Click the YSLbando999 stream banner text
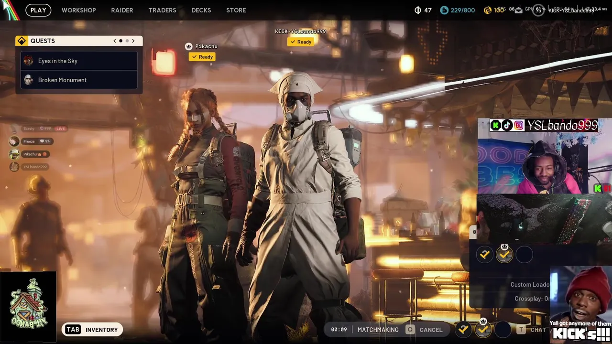 pyautogui.click(x=562, y=126)
